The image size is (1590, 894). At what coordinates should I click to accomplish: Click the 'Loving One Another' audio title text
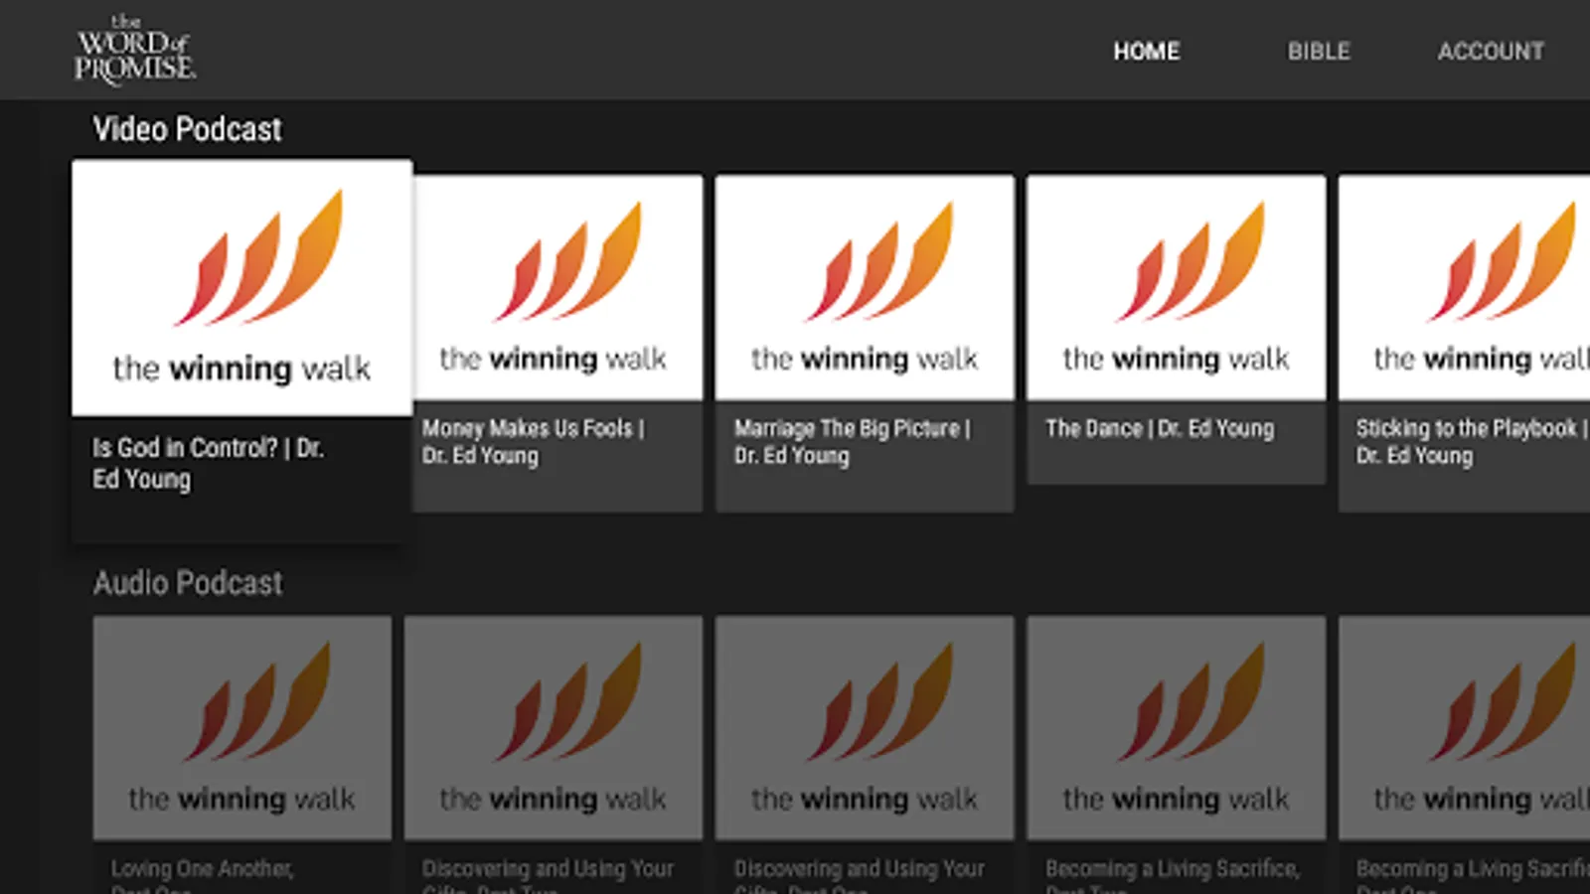(202, 876)
